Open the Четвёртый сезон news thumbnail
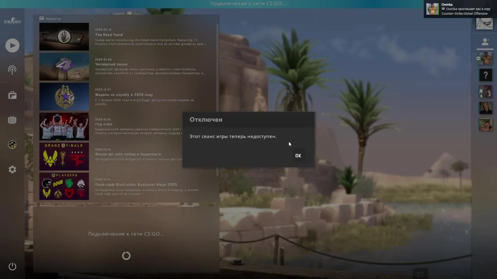Viewport: 497px width, 279px height. pos(64,67)
